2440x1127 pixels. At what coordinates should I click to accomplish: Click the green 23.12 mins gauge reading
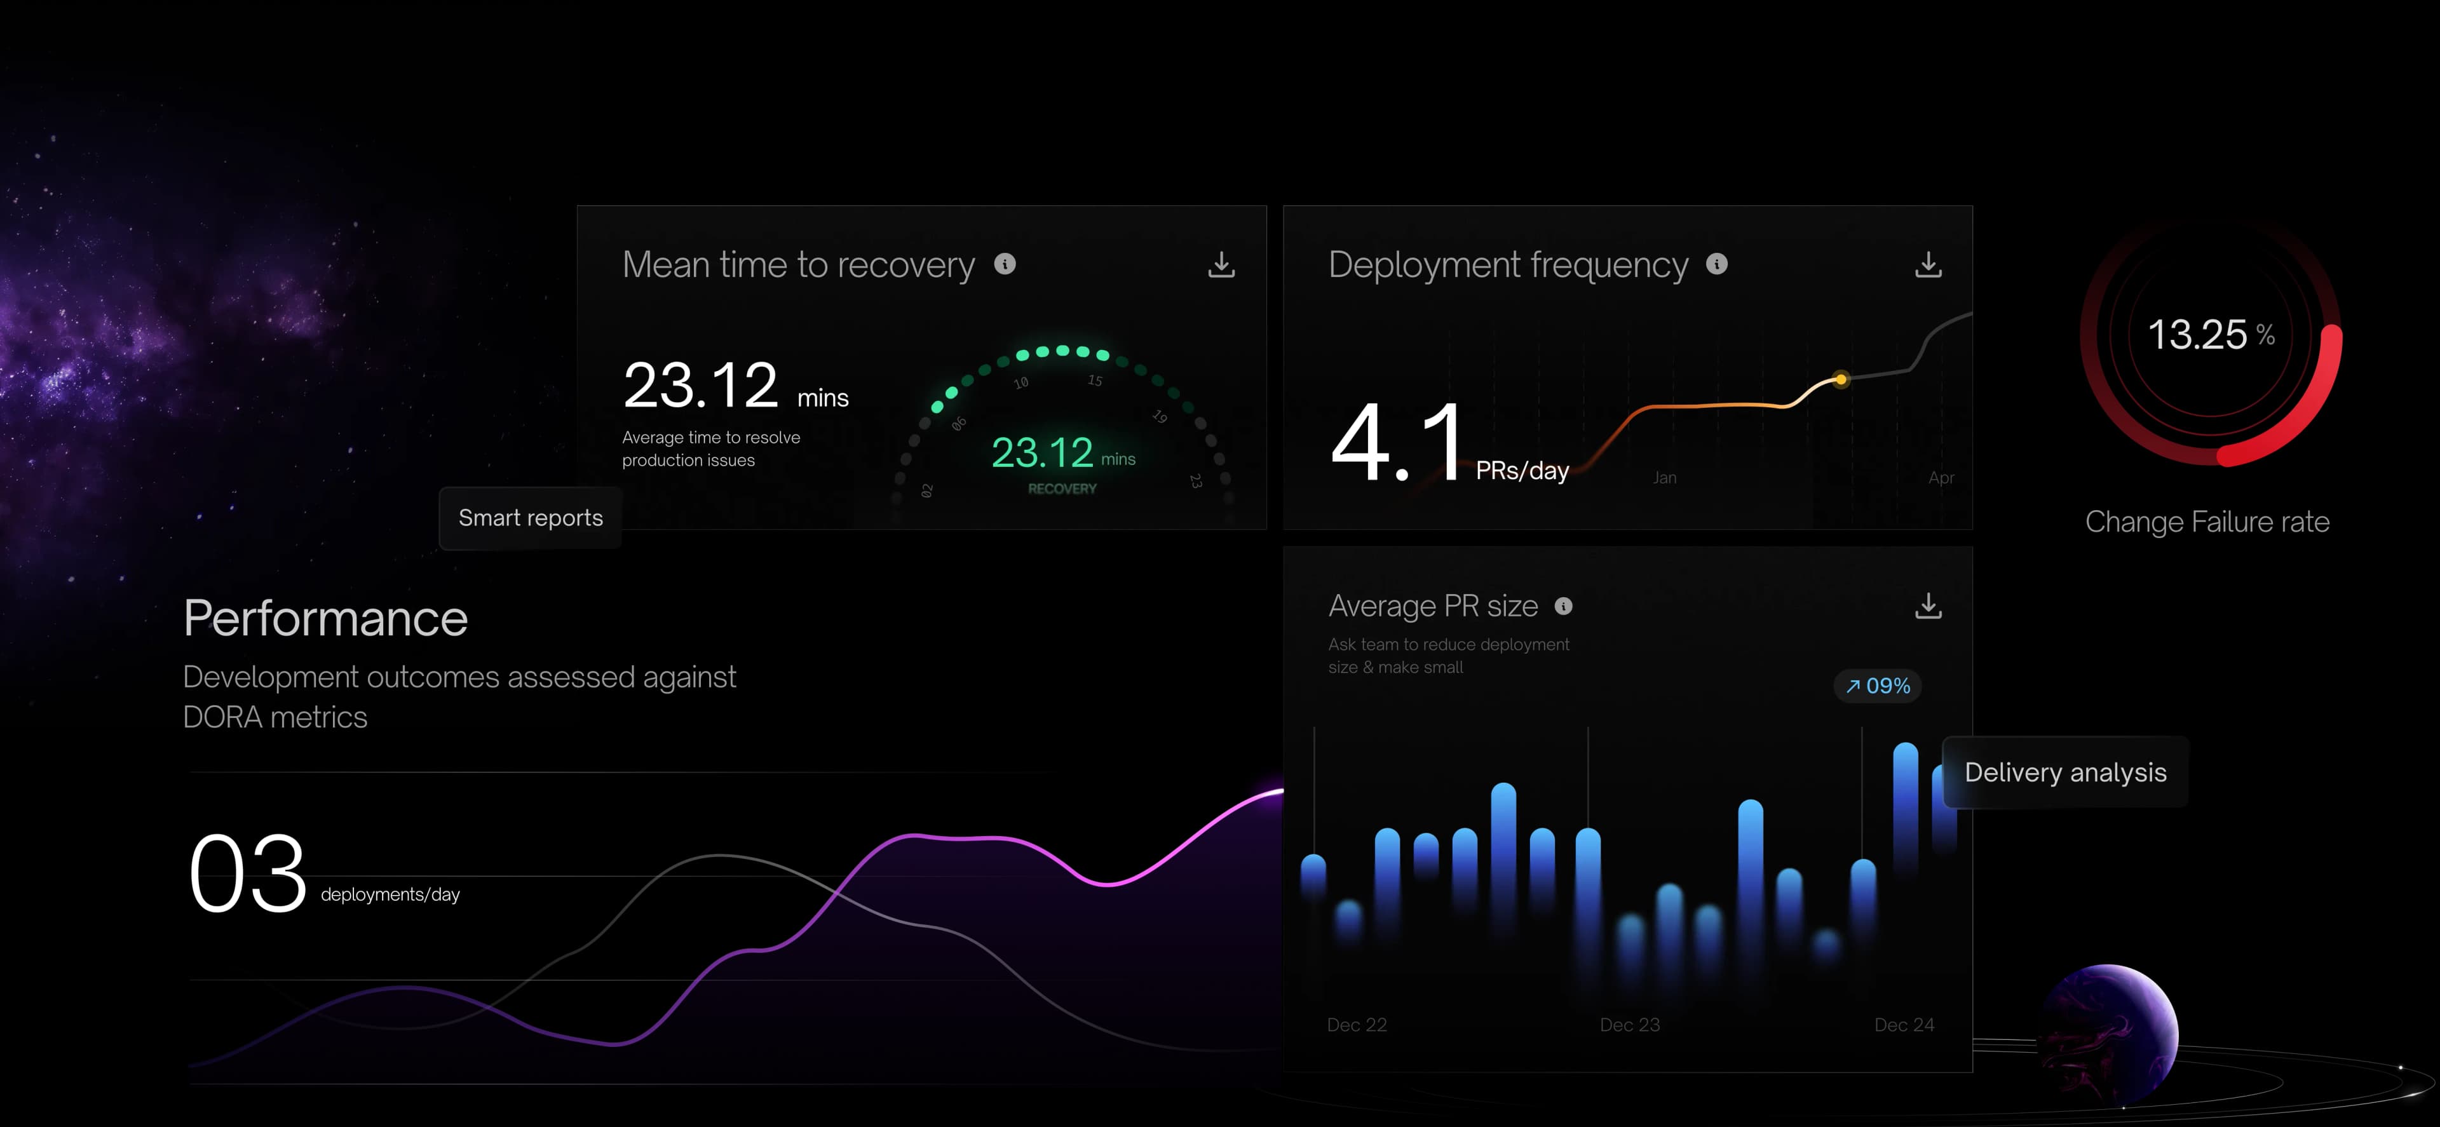(x=1063, y=453)
